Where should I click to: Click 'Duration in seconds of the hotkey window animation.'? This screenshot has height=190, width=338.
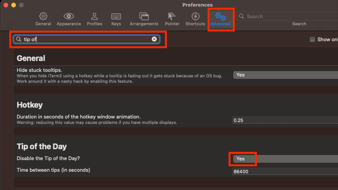click(x=78, y=117)
